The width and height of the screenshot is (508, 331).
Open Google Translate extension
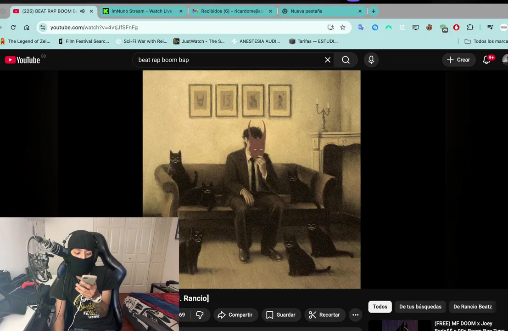[361, 27]
